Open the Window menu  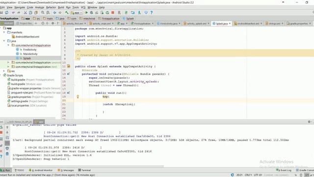[x=92, y=7]
